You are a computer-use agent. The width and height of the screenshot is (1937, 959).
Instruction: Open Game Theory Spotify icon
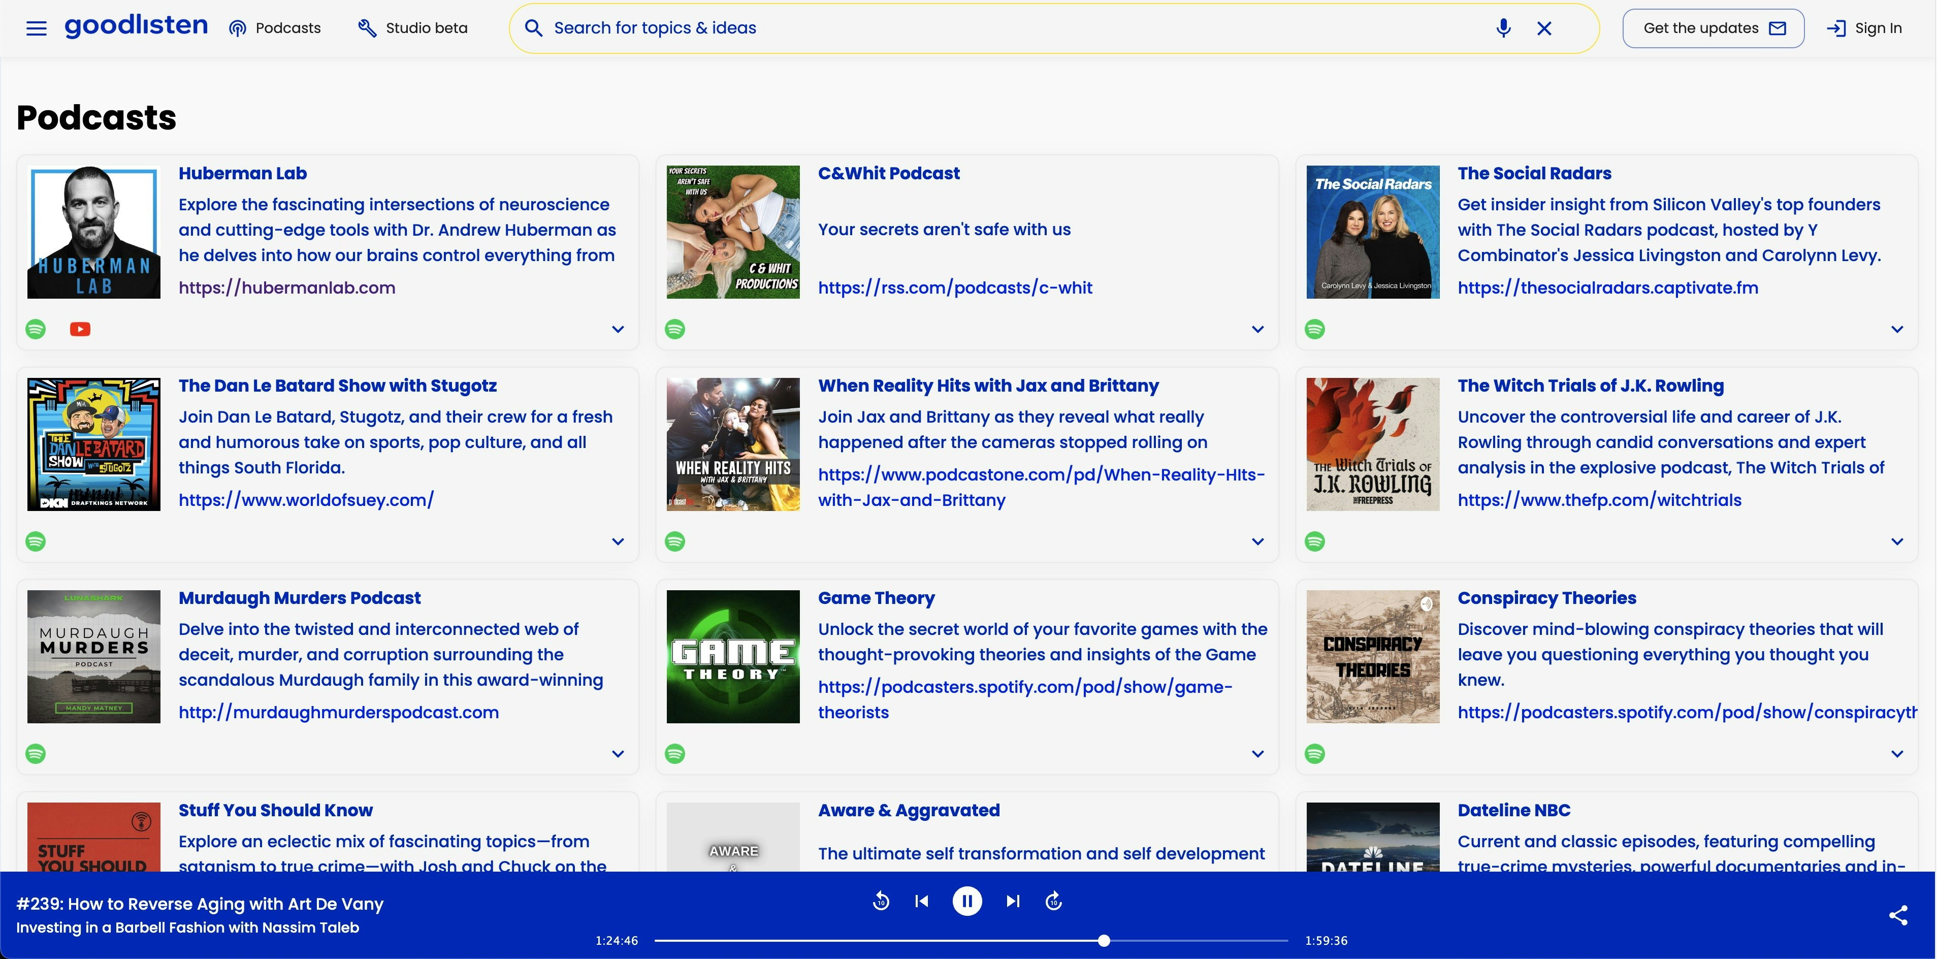click(674, 753)
